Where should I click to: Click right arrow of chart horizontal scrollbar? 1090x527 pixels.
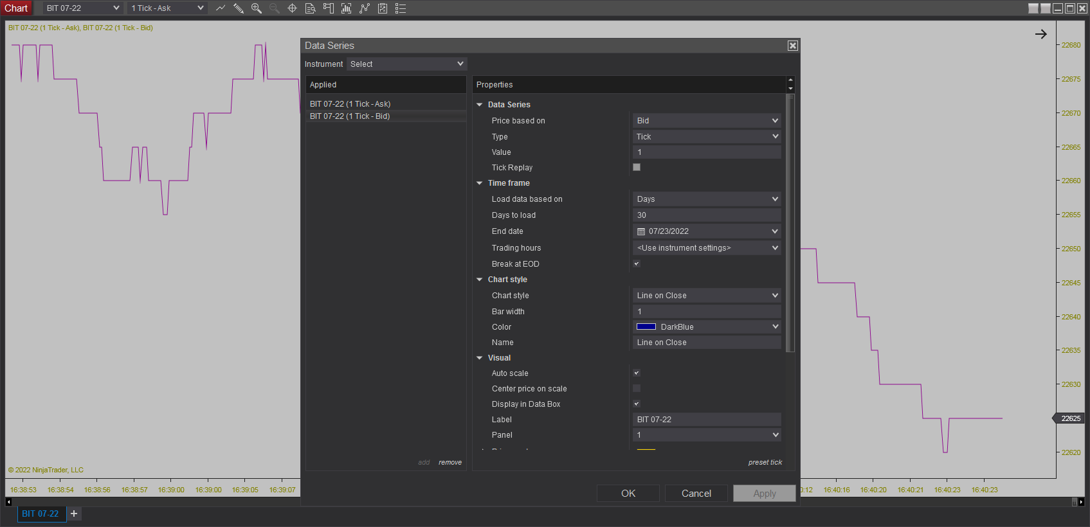[x=1081, y=502]
